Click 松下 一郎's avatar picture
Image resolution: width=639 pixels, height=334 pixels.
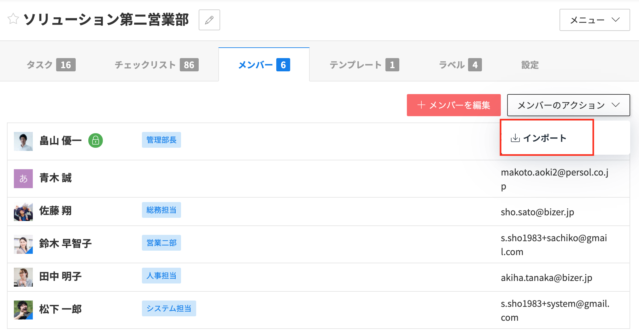click(x=23, y=310)
